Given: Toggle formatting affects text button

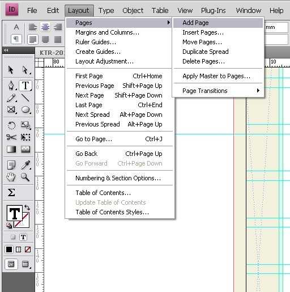Looking at the screenshot, I should click(23, 237).
